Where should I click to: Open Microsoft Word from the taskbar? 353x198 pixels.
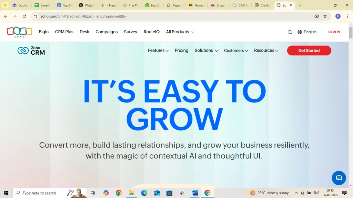(195, 193)
